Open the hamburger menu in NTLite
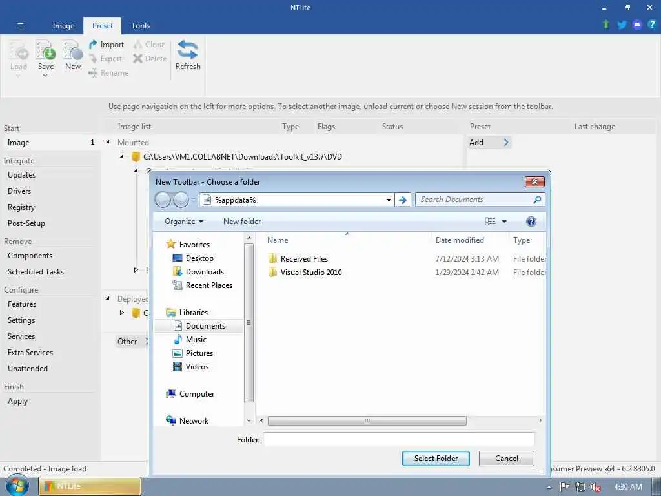This screenshot has width=661, height=496. click(x=20, y=26)
